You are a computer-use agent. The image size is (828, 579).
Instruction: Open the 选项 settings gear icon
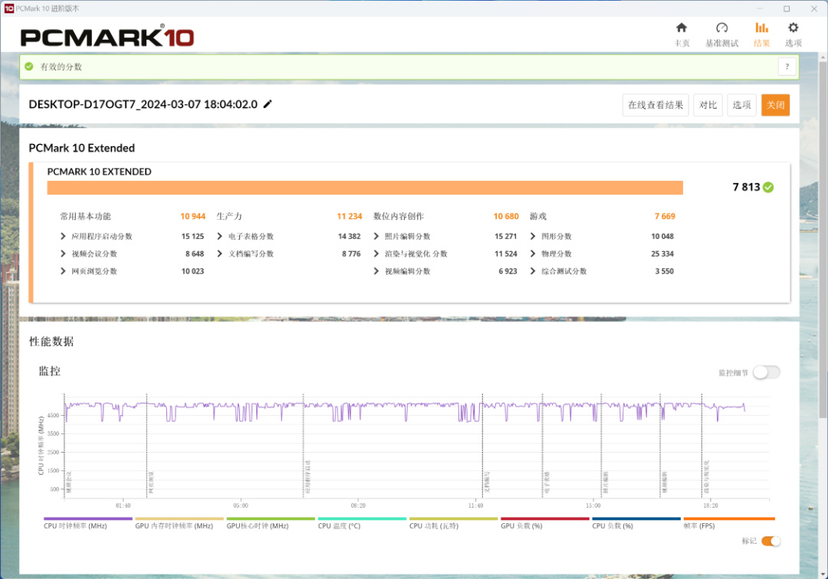(793, 28)
